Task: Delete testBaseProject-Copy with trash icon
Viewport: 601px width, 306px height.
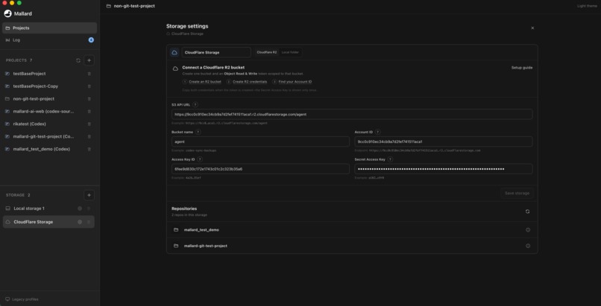Action: (89, 86)
